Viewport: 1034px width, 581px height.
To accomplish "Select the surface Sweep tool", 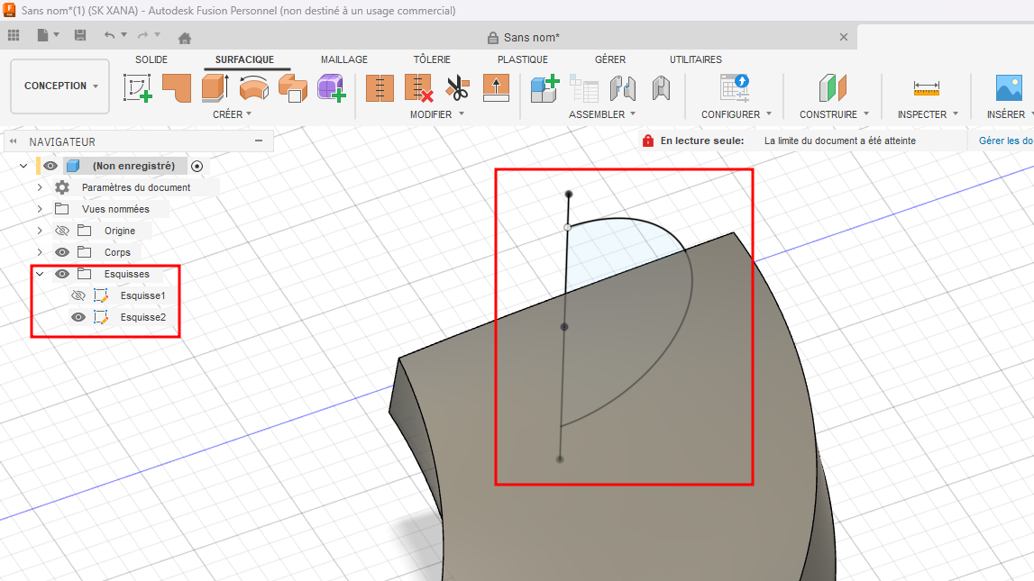I will point(293,87).
